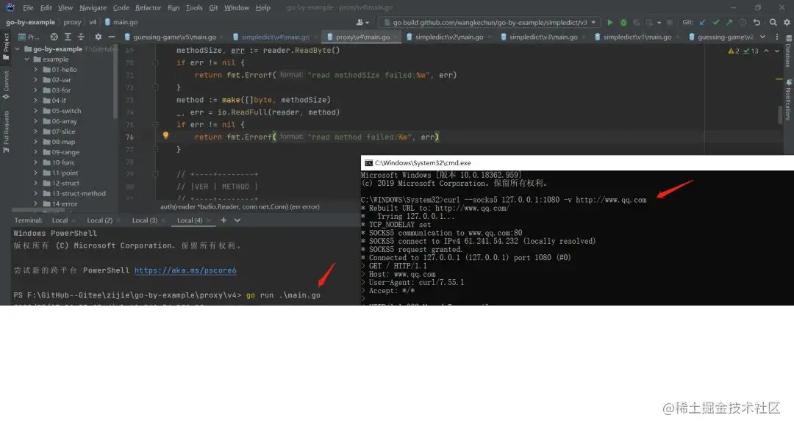The width and height of the screenshot is (794, 429).
Task: Collapse the go-by-example root folder
Action: pyautogui.click(x=18, y=49)
